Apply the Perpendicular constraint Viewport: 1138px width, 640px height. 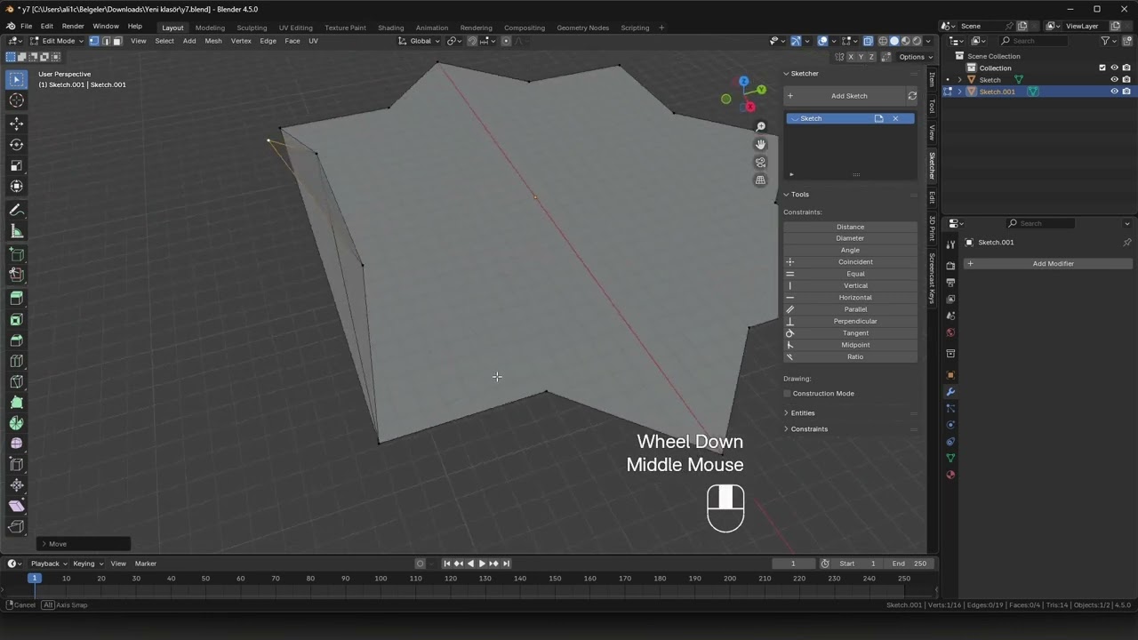pyautogui.click(x=850, y=321)
